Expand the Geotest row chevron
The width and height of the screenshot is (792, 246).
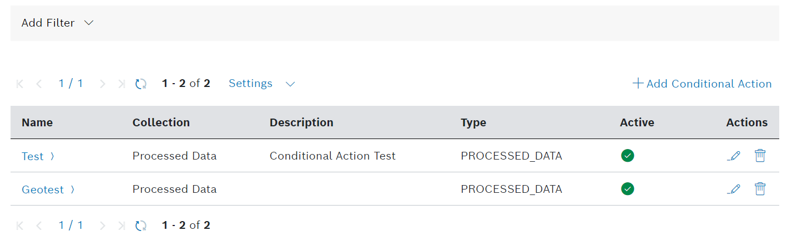(x=72, y=189)
